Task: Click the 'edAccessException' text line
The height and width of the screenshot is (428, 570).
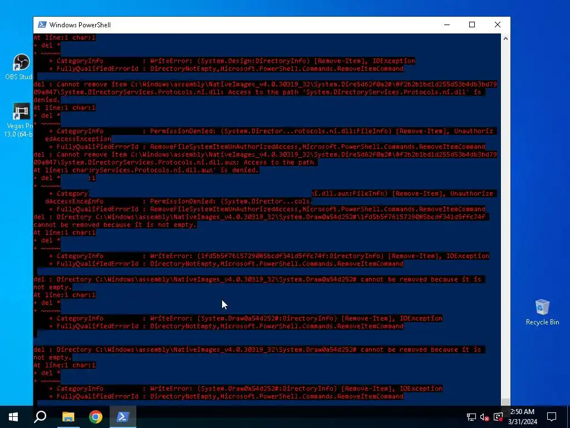Action: 78,139
